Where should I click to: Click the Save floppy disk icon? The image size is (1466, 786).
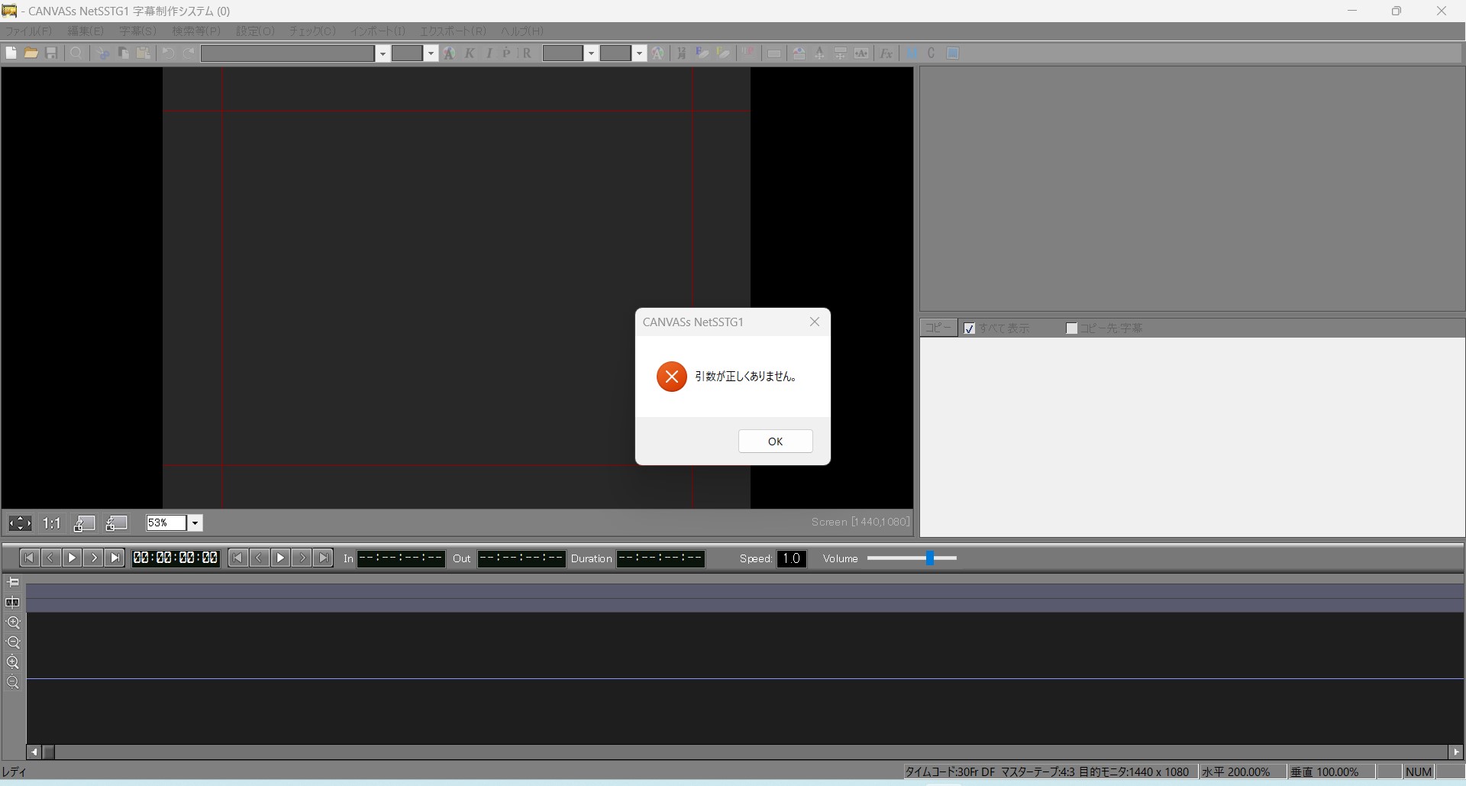[51, 53]
